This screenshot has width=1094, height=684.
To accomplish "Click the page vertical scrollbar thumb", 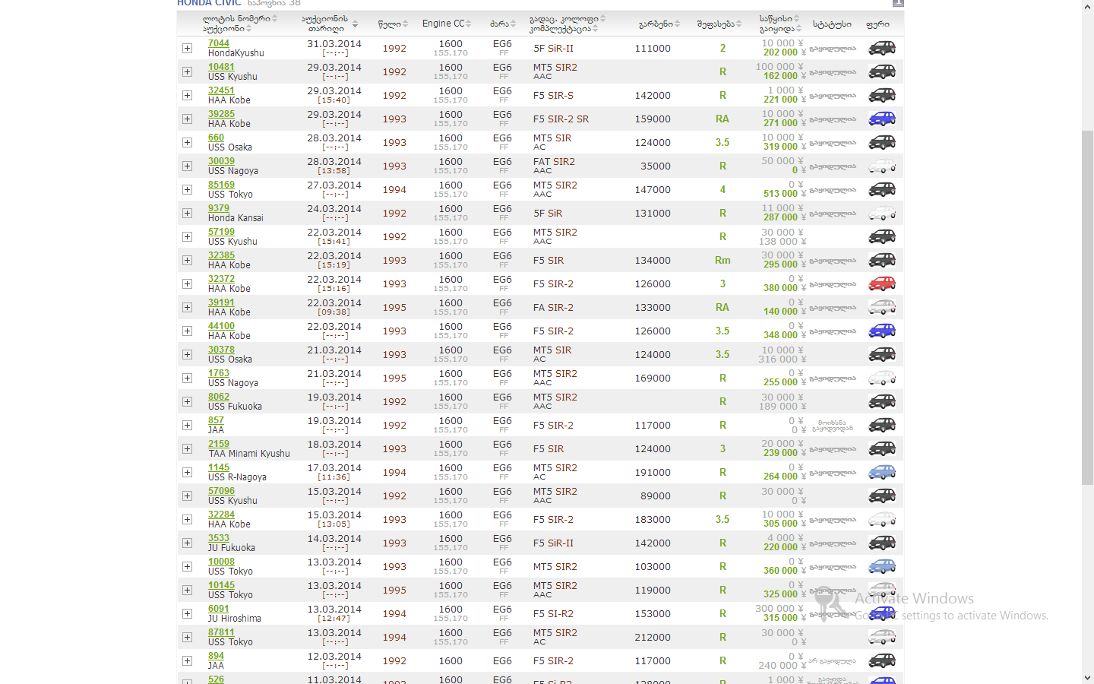I will (x=1087, y=308).
